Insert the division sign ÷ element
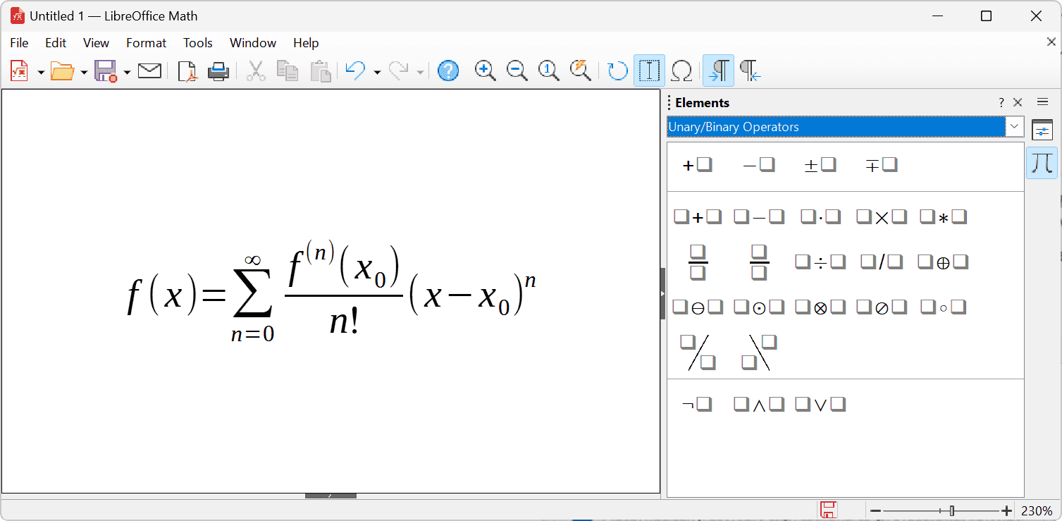The height and width of the screenshot is (521, 1062). point(820,262)
